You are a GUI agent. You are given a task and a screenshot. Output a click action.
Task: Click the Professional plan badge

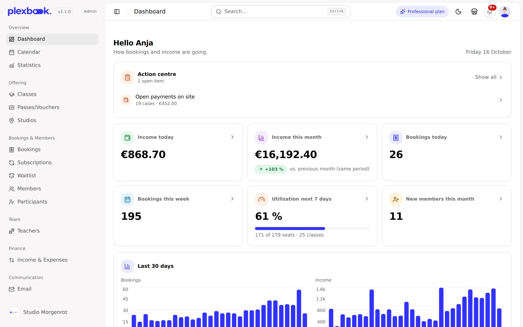(x=422, y=11)
